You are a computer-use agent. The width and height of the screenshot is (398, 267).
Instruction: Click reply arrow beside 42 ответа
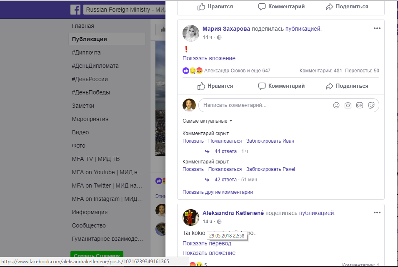tap(207, 180)
